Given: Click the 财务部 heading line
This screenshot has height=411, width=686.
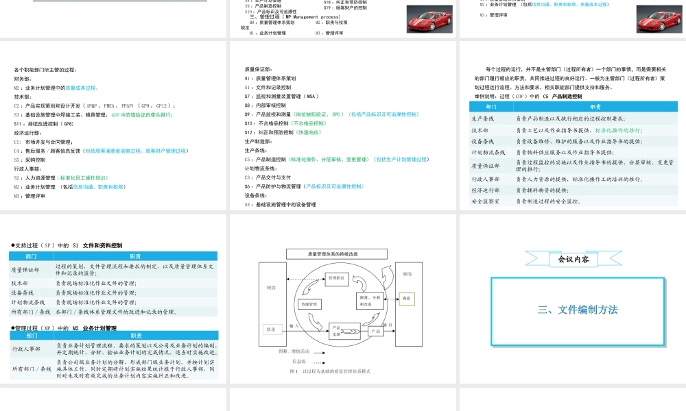Looking at the screenshot, I should tap(23, 79).
